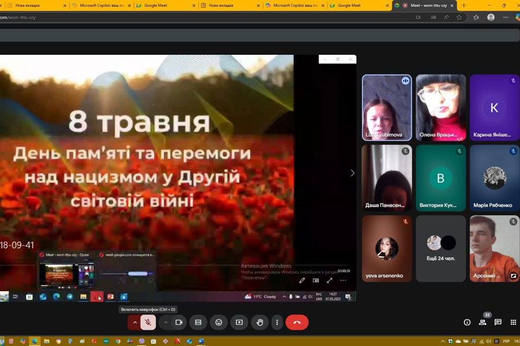Add page to favorites with star icon
The height and width of the screenshot is (346, 520).
tap(459, 17)
